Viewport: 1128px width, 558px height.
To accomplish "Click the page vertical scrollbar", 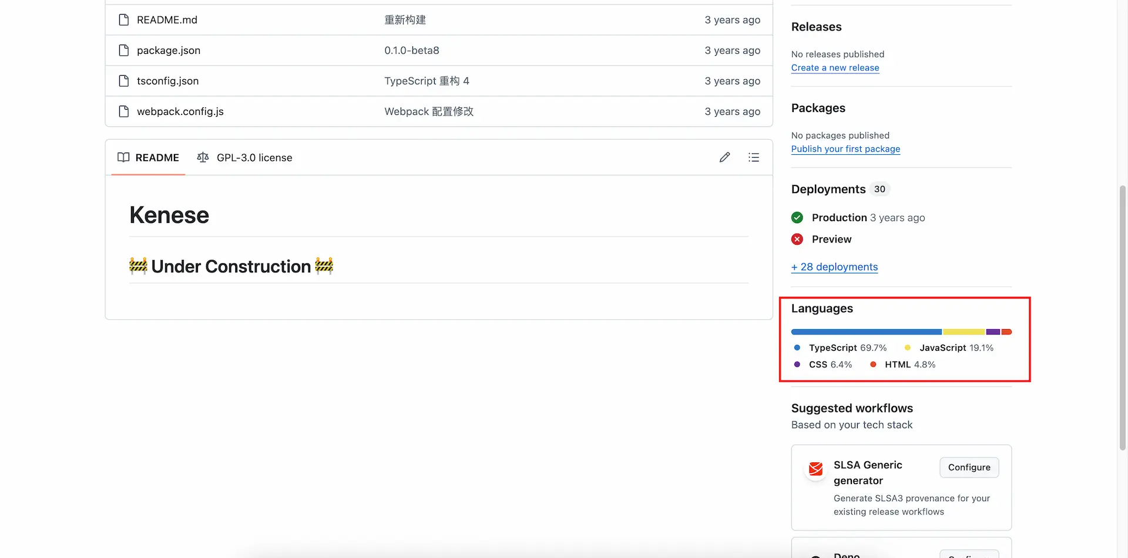I will click(1123, 317).
